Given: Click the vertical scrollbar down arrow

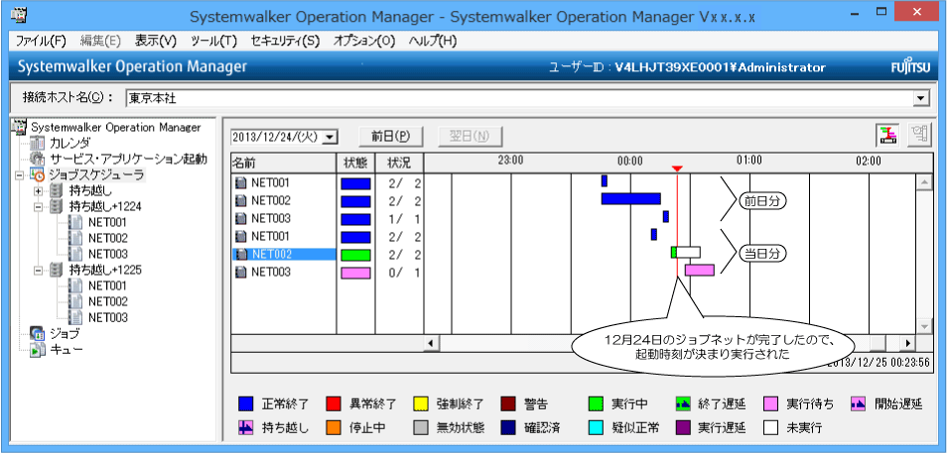Looking at the screenshot, I should pyautogui.click(x=923, y=326).
